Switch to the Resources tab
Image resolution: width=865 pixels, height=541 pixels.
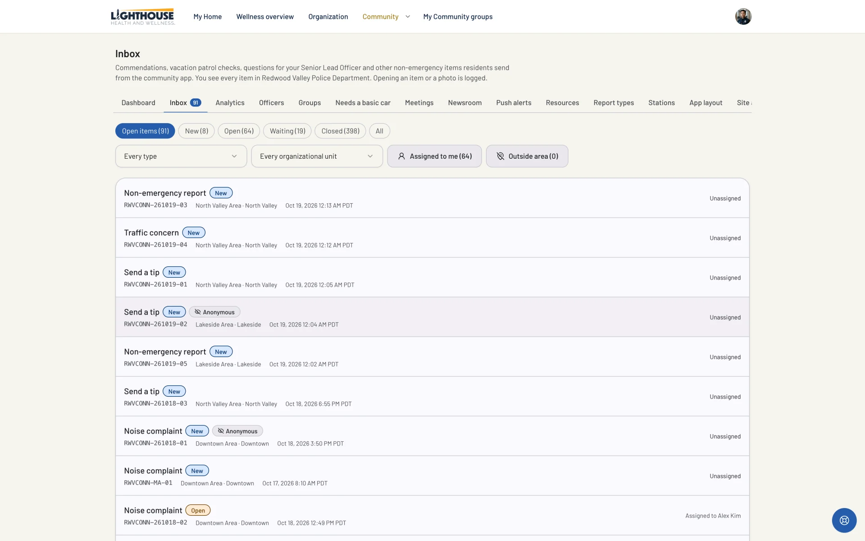(x=562, y=103)
